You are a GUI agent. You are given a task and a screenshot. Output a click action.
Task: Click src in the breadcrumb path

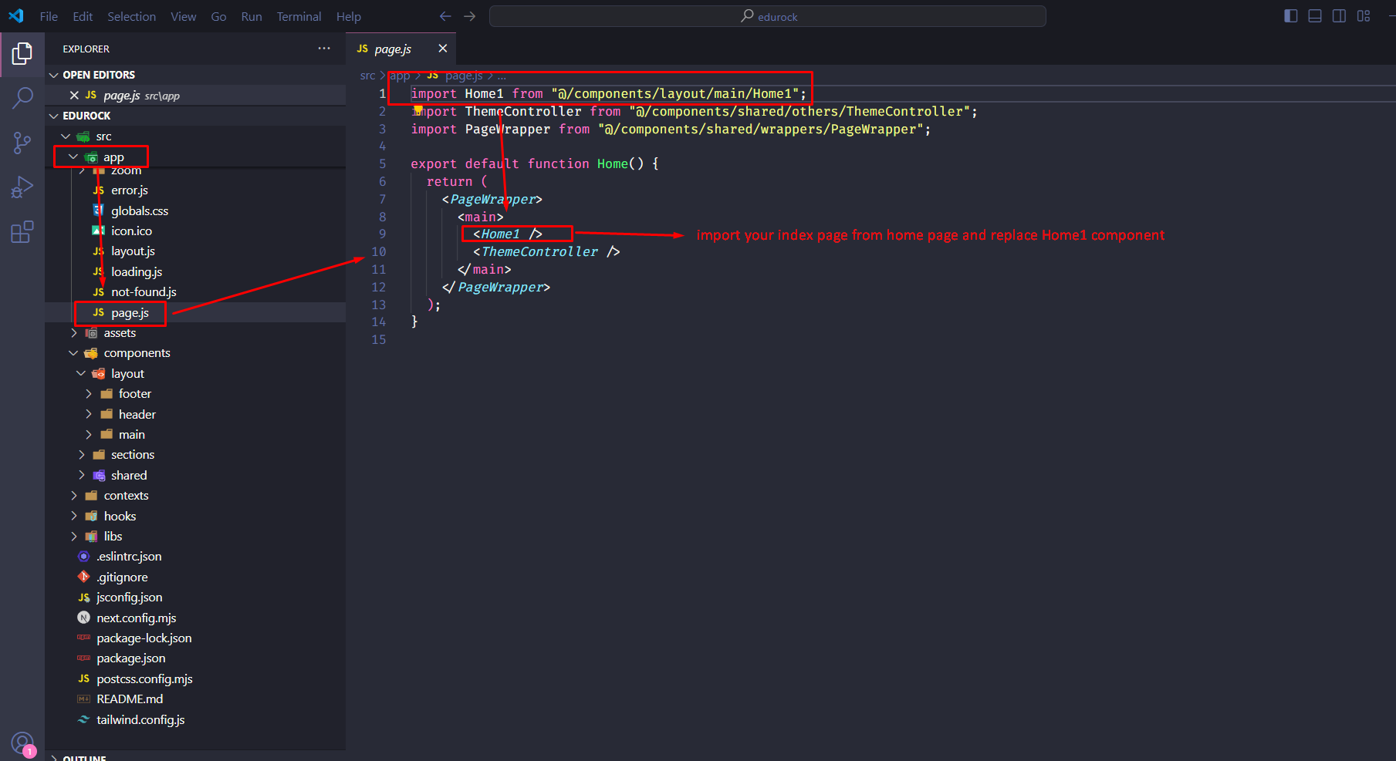[367, 76]
